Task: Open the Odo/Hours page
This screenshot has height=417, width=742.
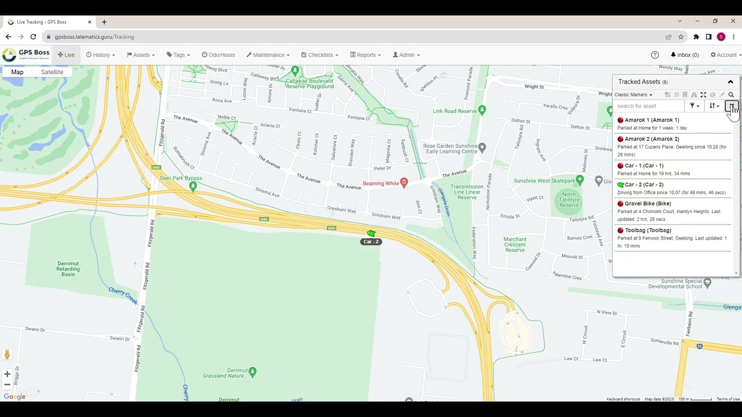Action: pyautogui.click(x=219, y=55)
